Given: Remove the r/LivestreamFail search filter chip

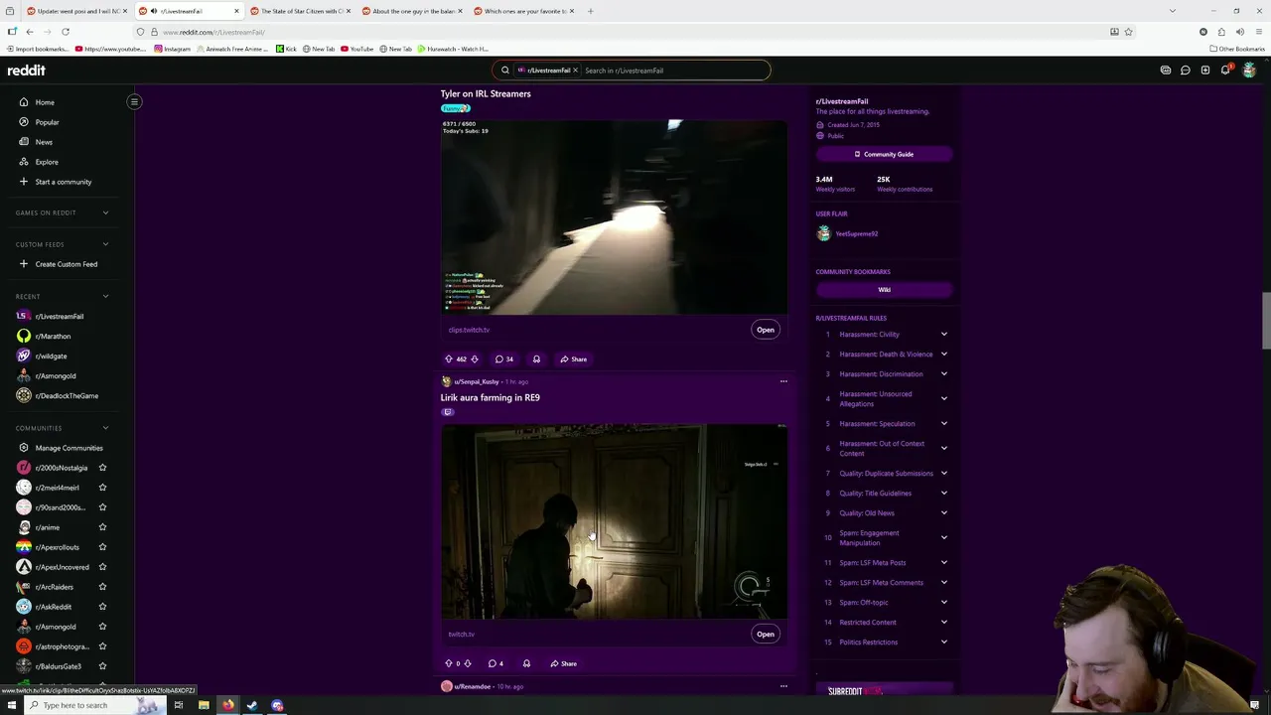Looking at the screenshot, I should coord(575,71).
